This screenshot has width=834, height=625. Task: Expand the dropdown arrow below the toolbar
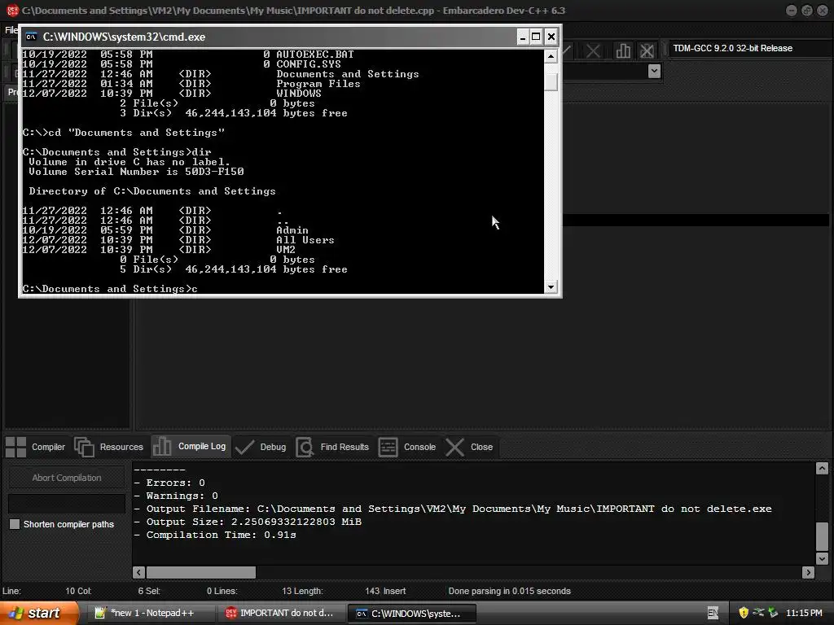pos(654,71)
